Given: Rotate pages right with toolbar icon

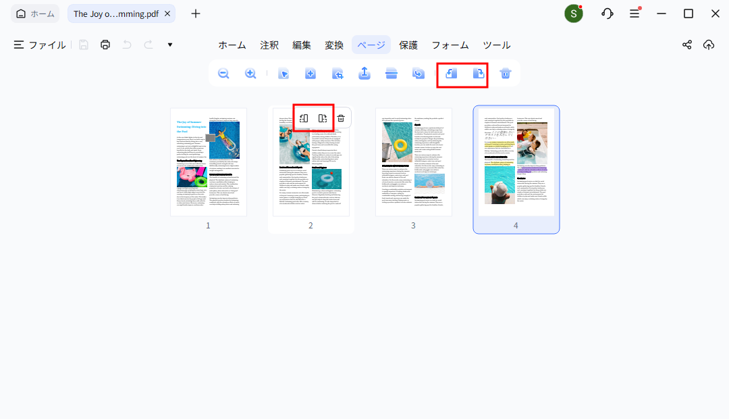Looking at the screenshot, I should [479, 74].
